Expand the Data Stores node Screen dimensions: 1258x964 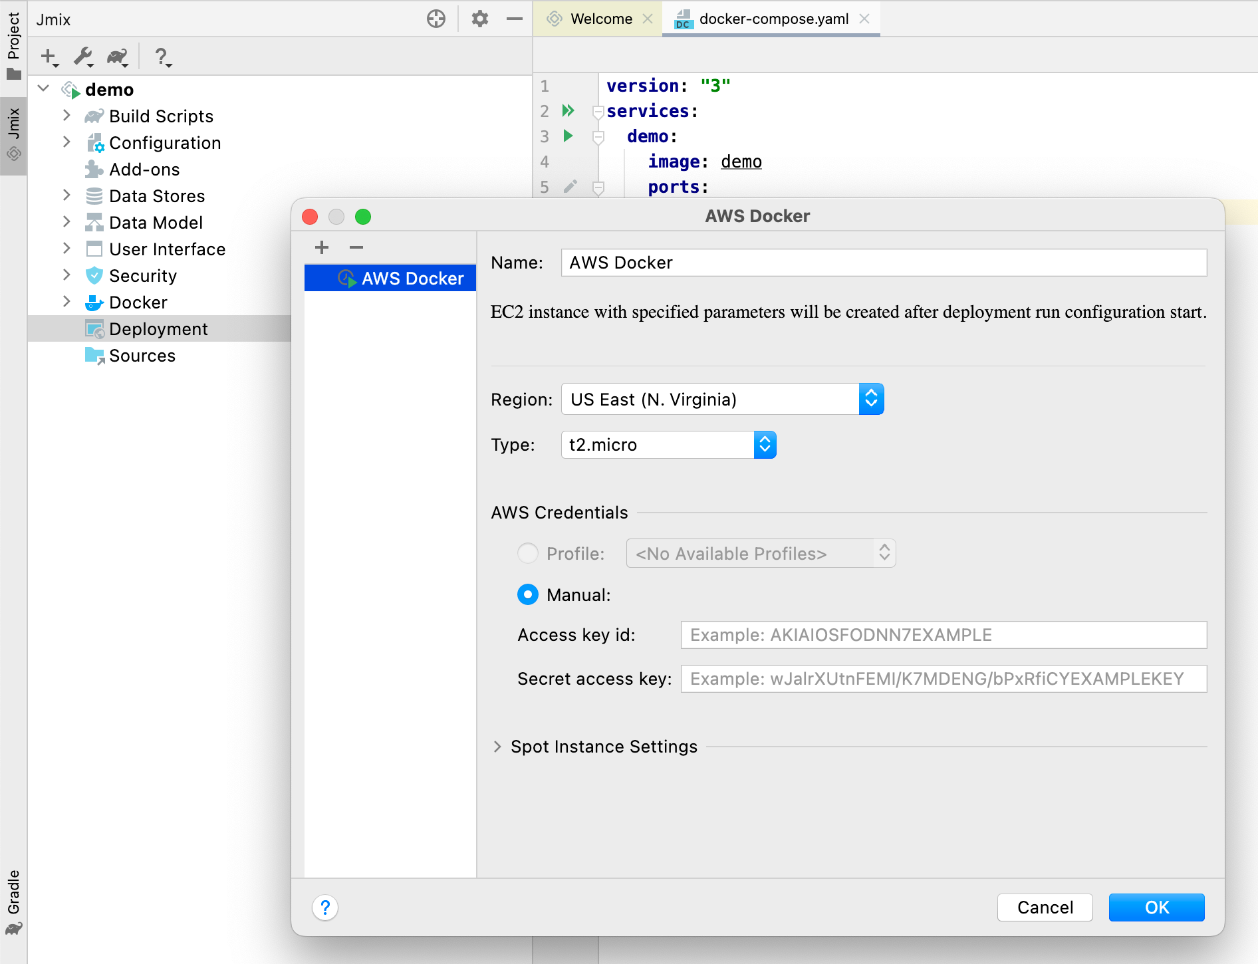66,195
